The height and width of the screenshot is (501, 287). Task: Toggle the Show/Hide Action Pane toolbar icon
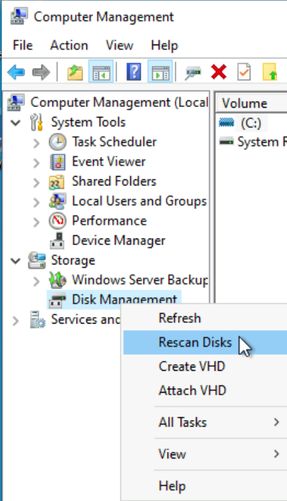(x=160, y=72)
